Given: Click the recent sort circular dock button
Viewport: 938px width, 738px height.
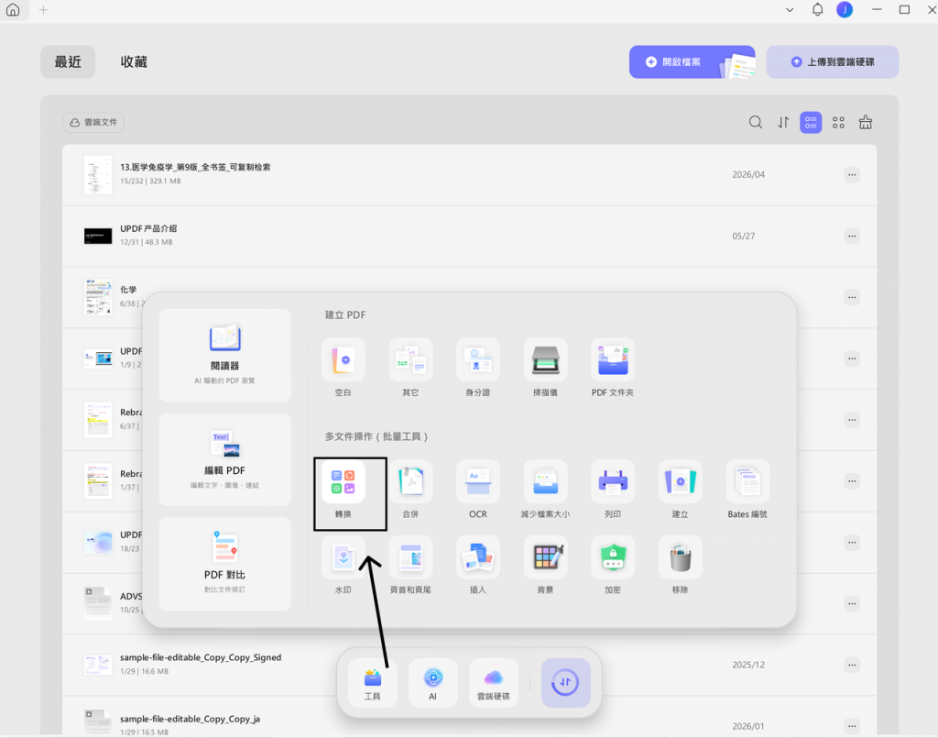Looking at the screenshot, I should click(565, 683).
